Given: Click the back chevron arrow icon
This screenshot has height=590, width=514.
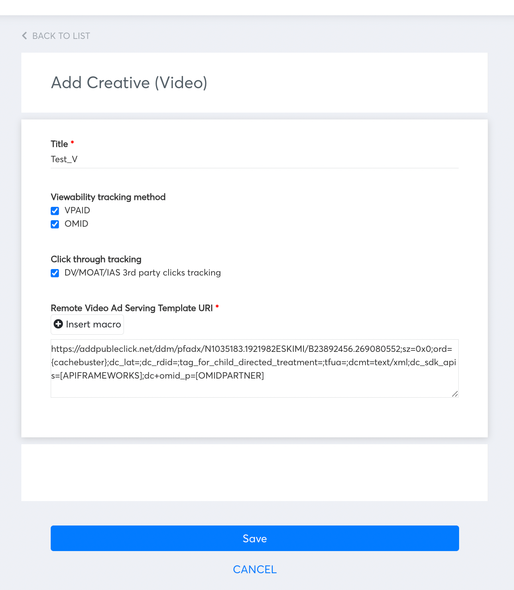Looking at the screenshot, I should click(x=24, y=36).
